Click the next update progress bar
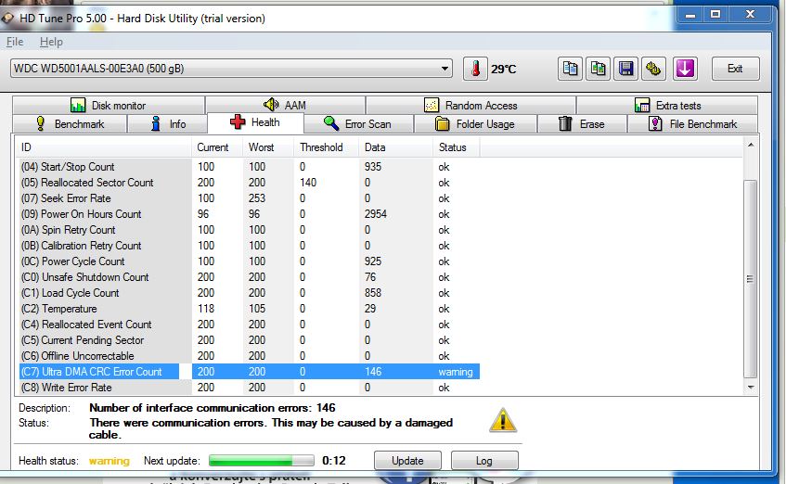The image size is (786, 484). click(x=261, y=461)
